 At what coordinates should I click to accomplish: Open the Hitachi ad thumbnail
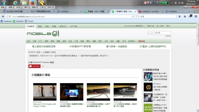tap(148, 98)
